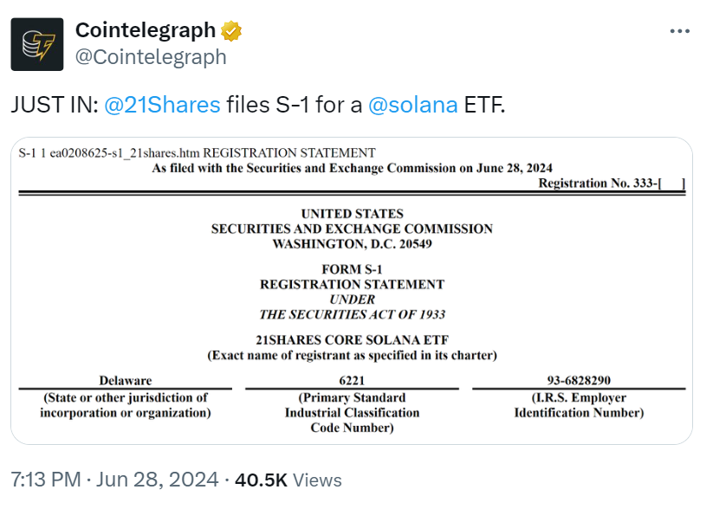The image size is (713, 509).
Task: Click the SECURITIES AND EXCHANGE COMMISSION heading
Action: (x=352, y=229)
